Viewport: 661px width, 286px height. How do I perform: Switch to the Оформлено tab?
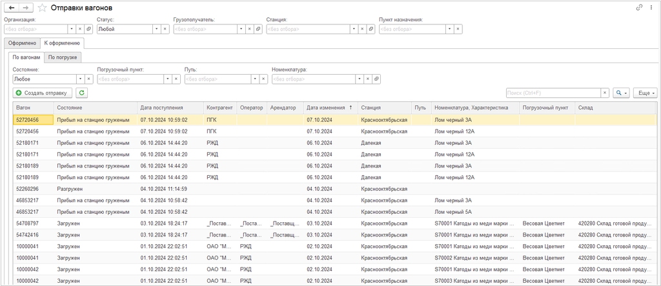pyautogui.click(x=22, y=43)
